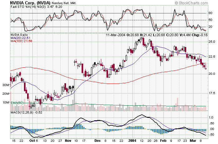The width and height of the screenshot is (218, 144).
Task: Click the date label 13 on the date axis
Action: [x=45, y=141]
